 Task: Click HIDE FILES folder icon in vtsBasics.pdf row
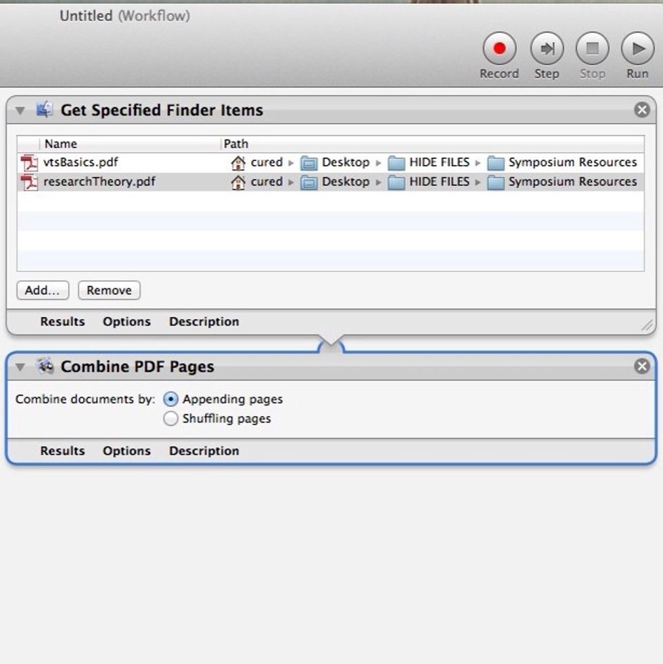396,162
